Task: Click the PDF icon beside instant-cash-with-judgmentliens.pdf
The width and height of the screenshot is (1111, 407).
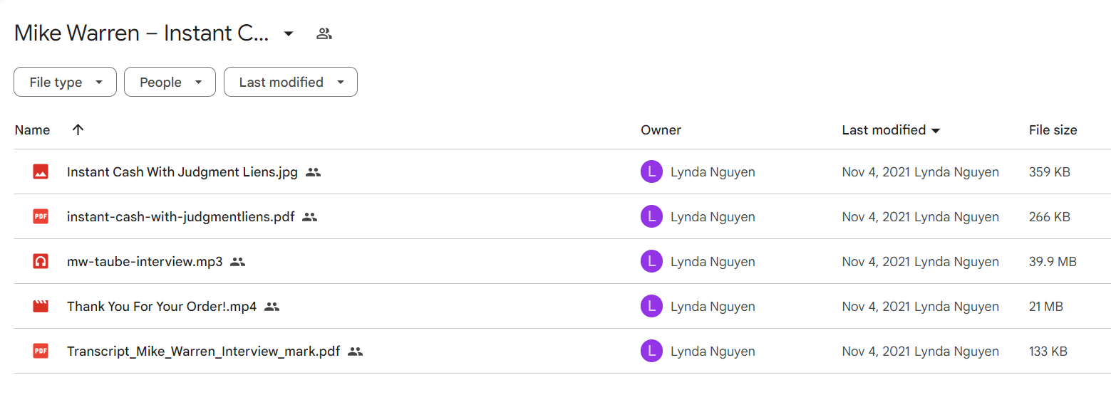Action: tap(41, 216)
